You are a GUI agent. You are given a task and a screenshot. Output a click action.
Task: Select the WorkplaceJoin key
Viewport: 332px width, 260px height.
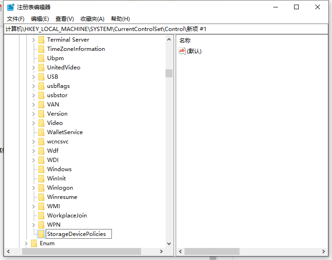67,216
